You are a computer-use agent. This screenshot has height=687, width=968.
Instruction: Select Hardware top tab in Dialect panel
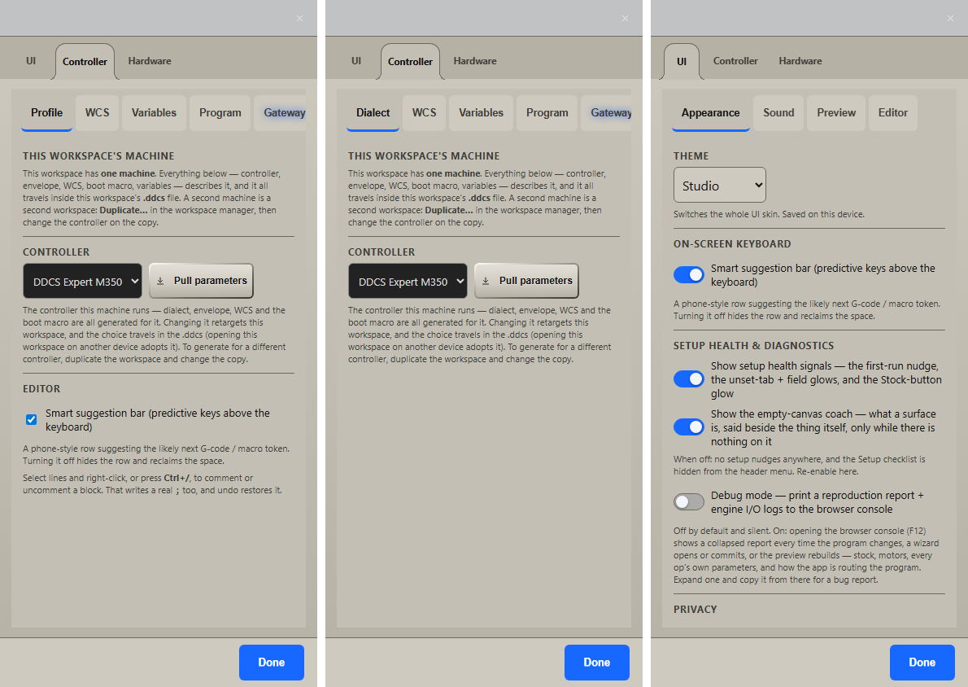click(475, 61)
